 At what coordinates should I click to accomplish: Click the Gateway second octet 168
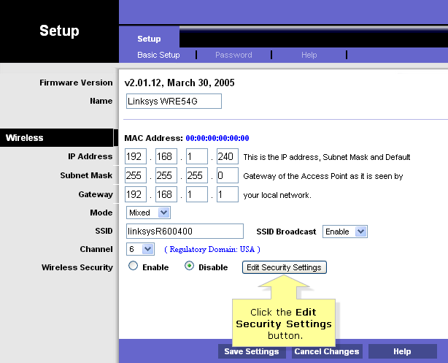point(166,194)
